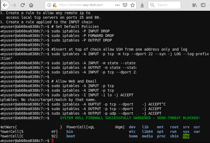Reload the current terminal page

click(x=23, y=5)
